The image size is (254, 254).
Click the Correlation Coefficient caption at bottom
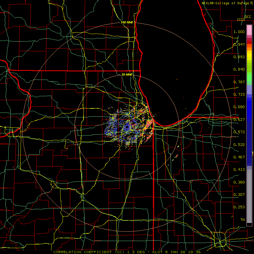[x=127, y=252]
